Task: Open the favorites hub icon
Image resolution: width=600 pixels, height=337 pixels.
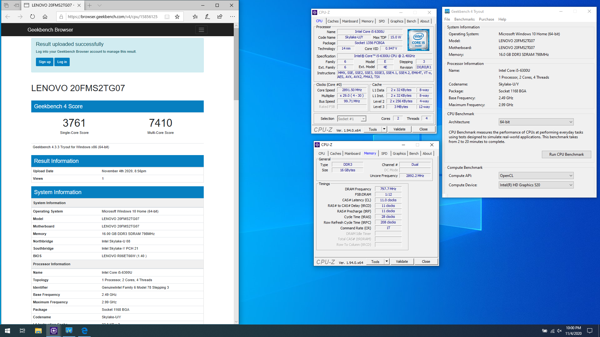Action: pyautogui.click(x=195, y=17)
